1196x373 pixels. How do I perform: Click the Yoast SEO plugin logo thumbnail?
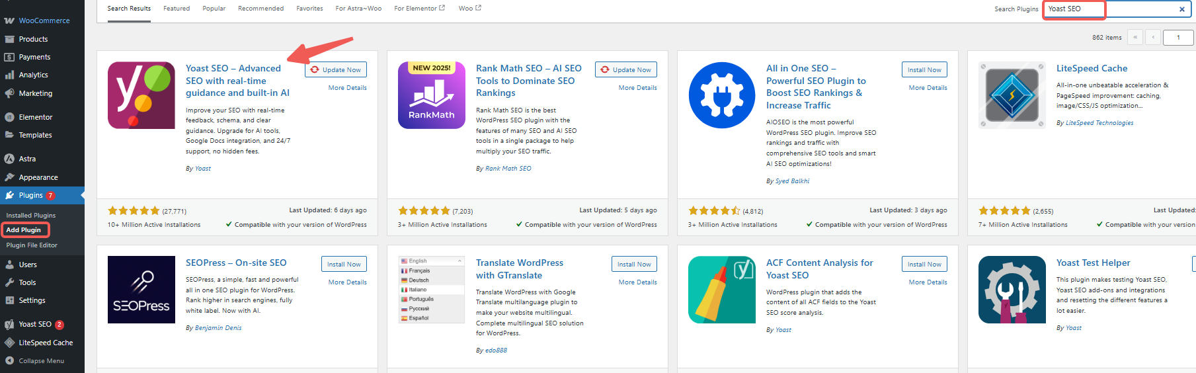141,95
